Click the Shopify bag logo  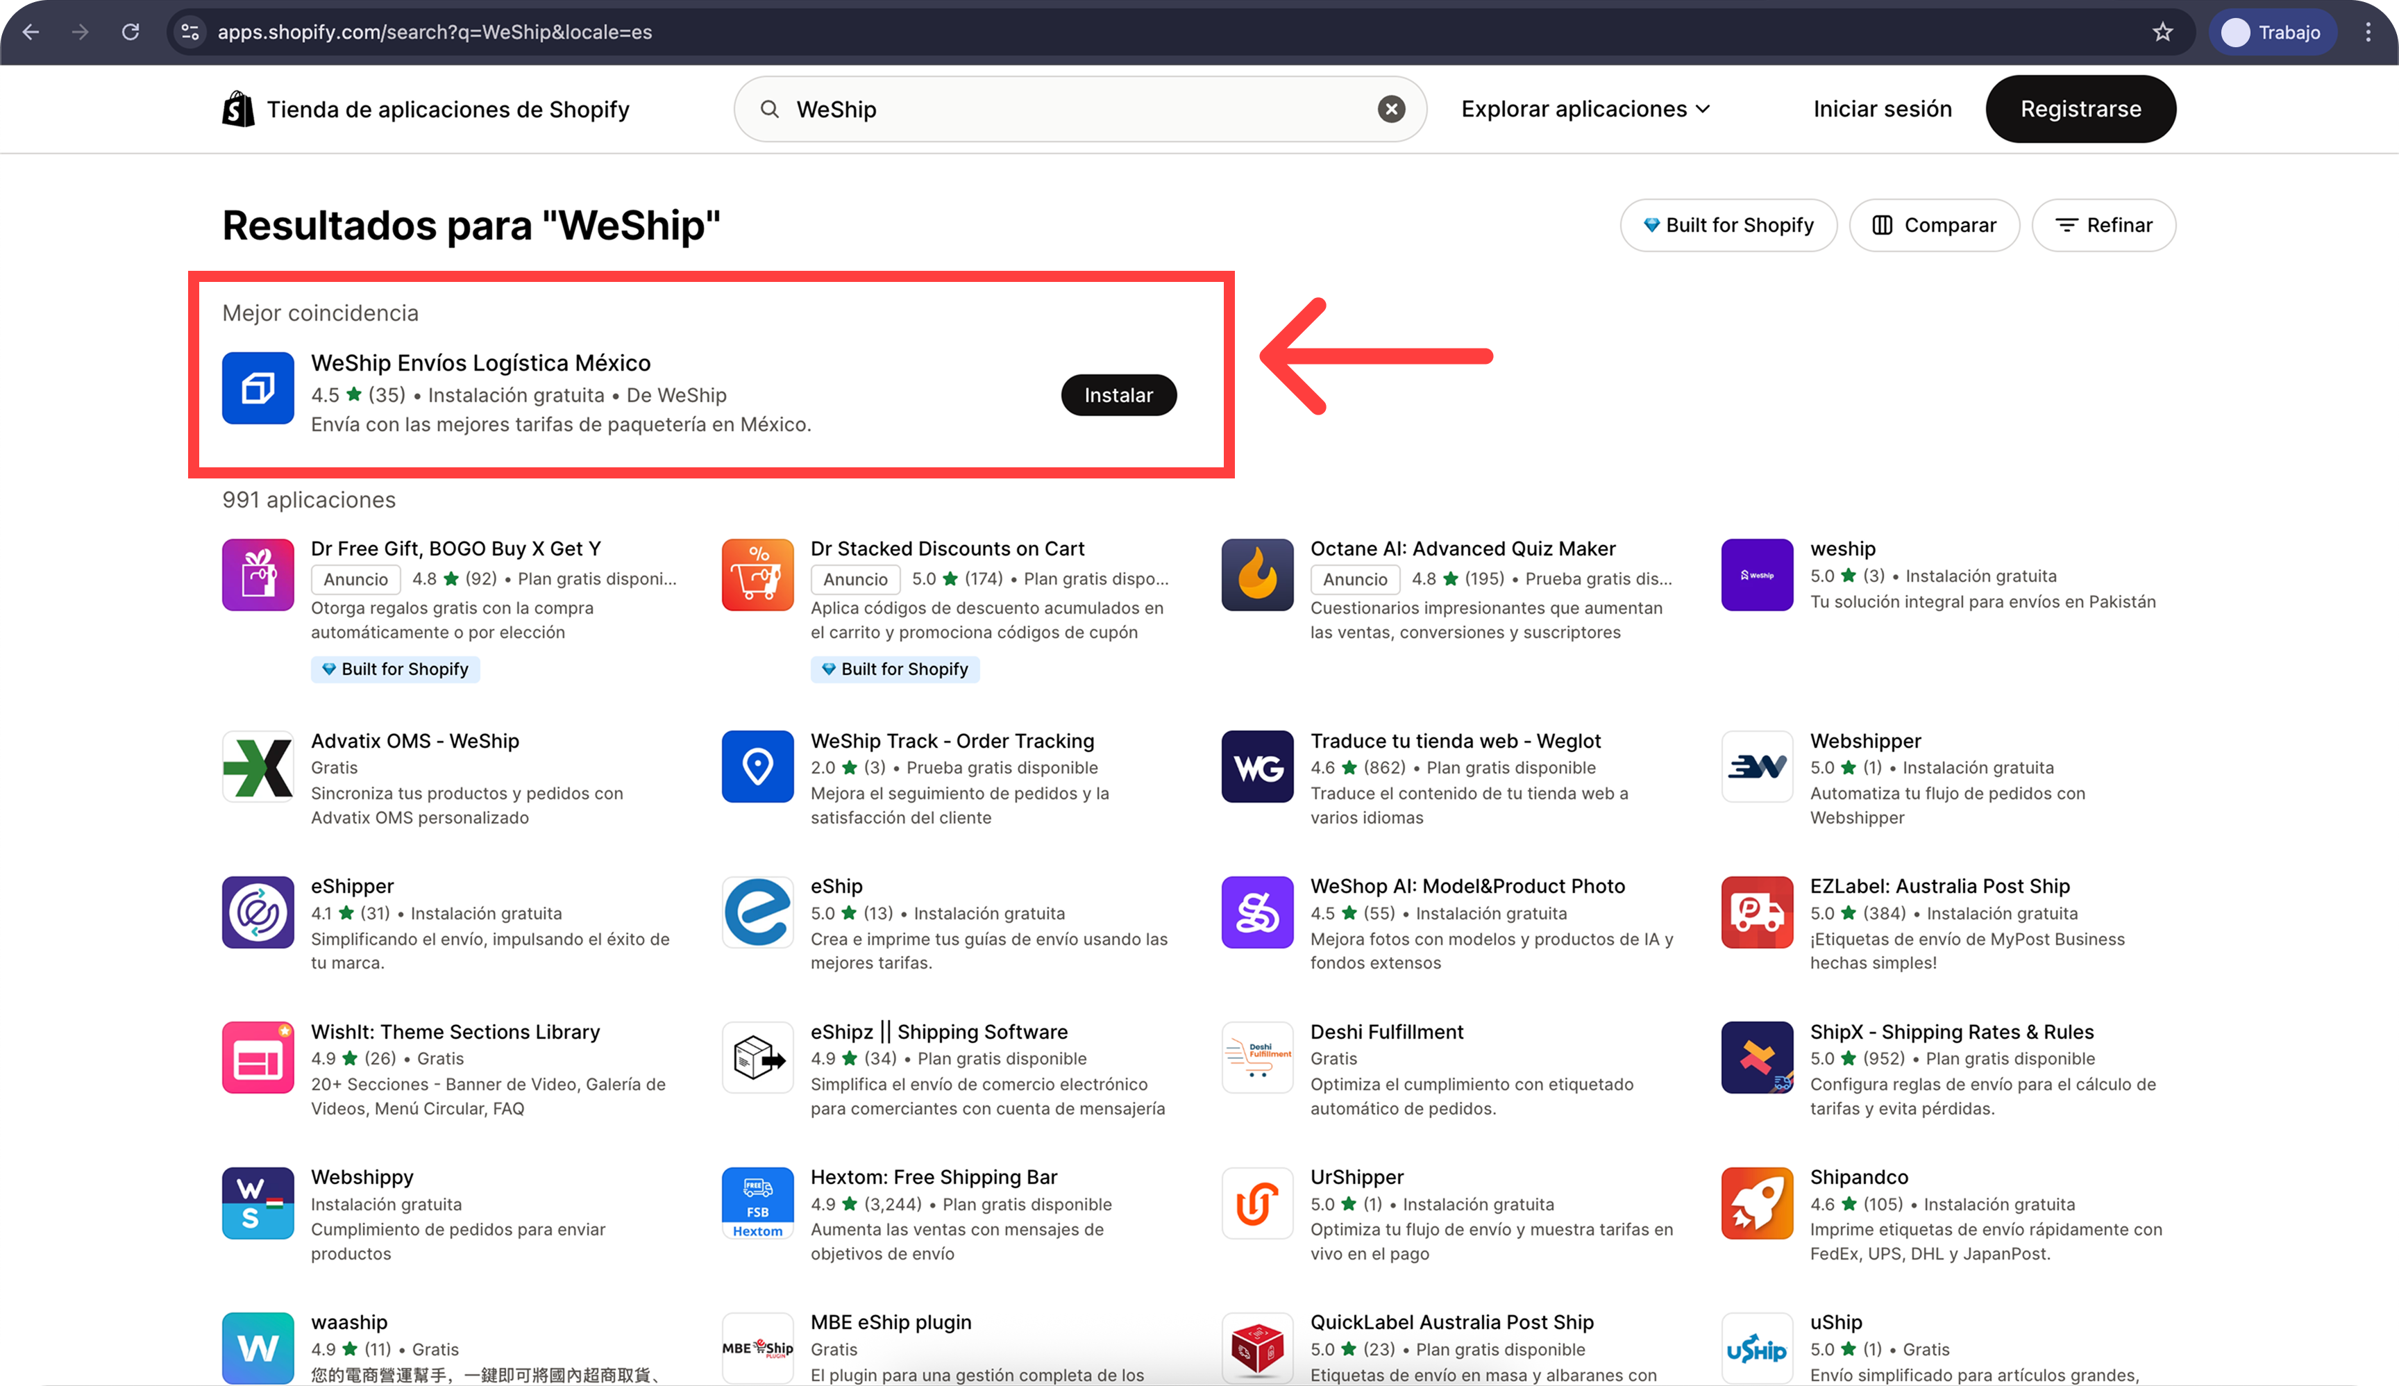coord(238,110)
